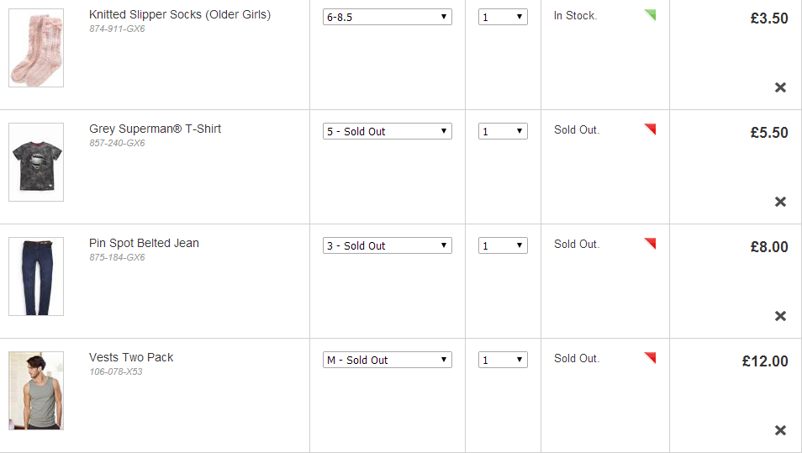Screen dimensions: 802x453
Task: Click green in-stock flag for slipper socks
Action: pyautogui.click(x=650, y=14)
